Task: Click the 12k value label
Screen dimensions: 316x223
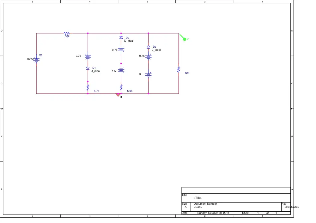Action: [187, 73]
